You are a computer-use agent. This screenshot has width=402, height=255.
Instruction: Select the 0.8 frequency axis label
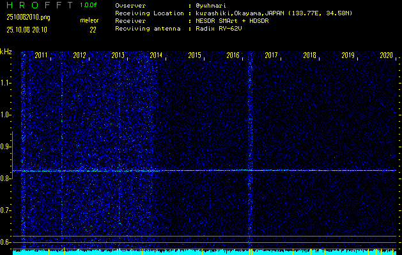tap(6, 178)
